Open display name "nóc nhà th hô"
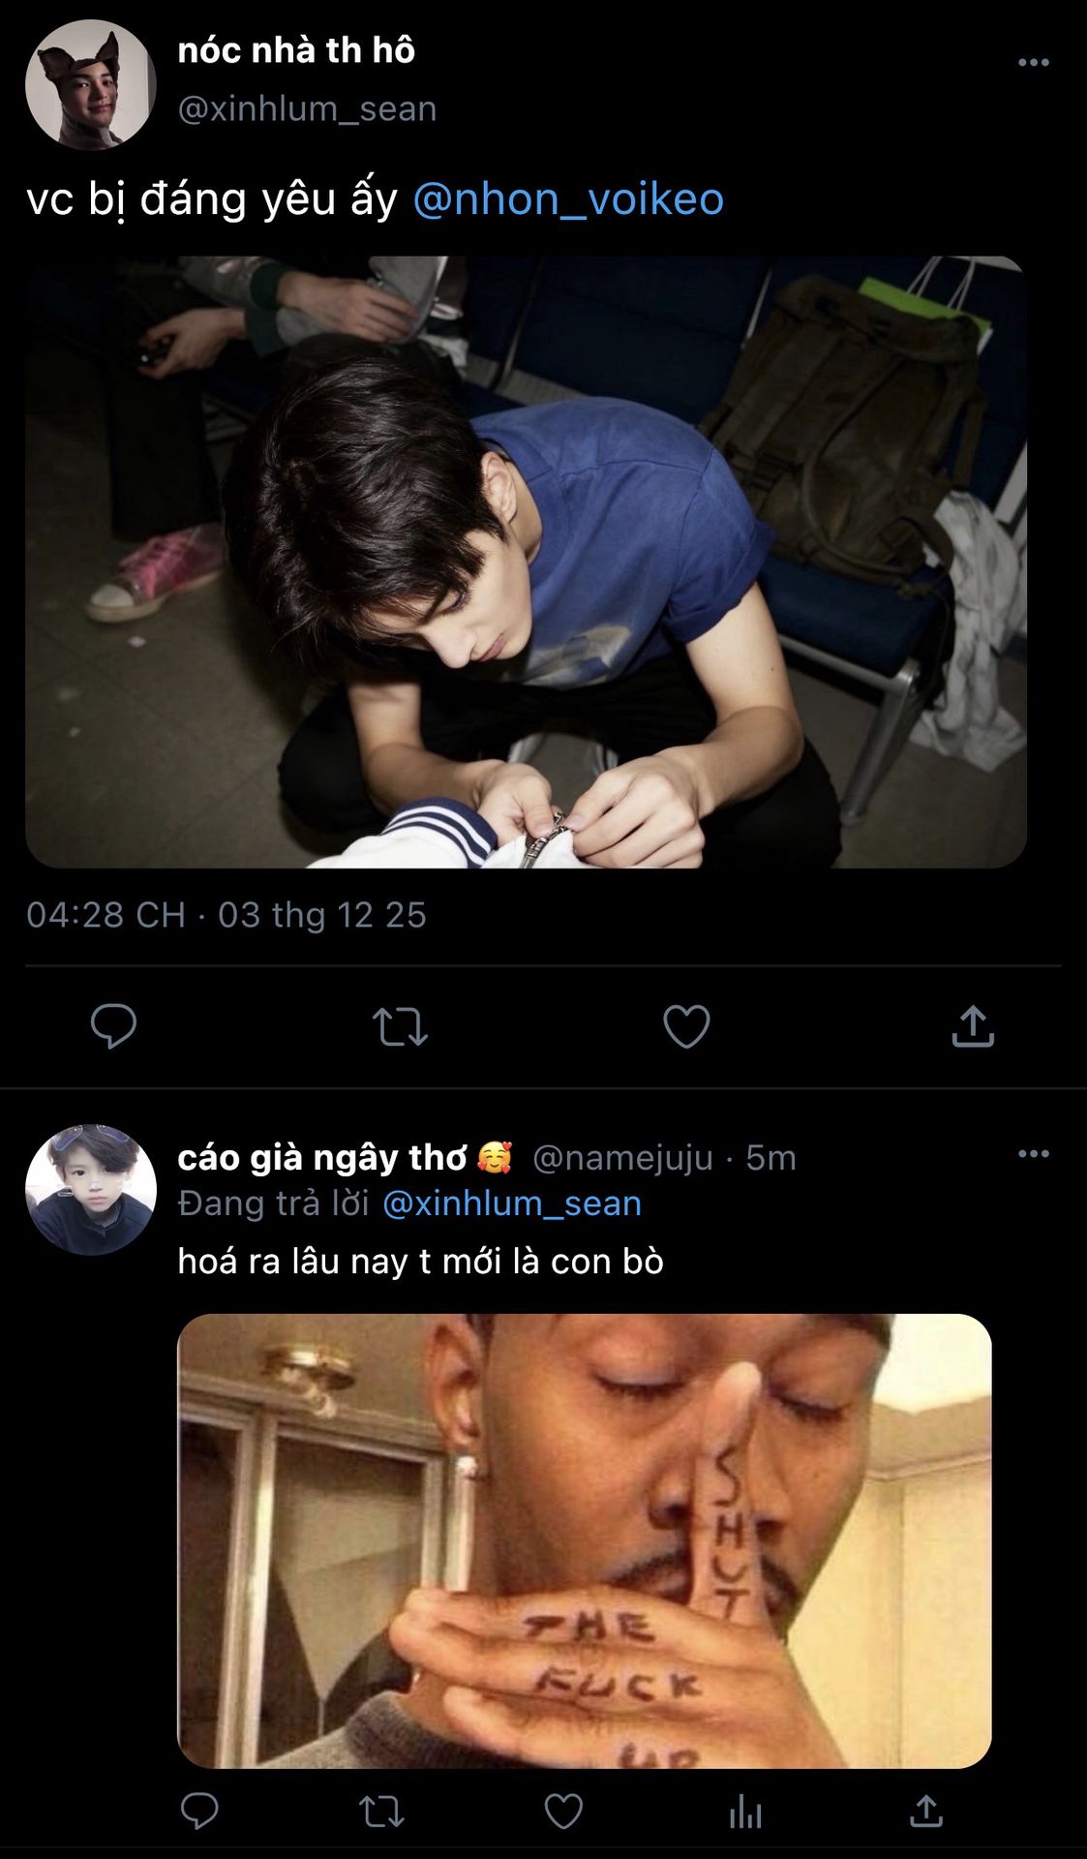This screenshot has width=1087, height=1859. click(296, 50)
